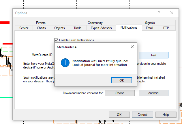Screen dimensions: 182x124
Task: Close the Options window with X
Action: point(172,13)
